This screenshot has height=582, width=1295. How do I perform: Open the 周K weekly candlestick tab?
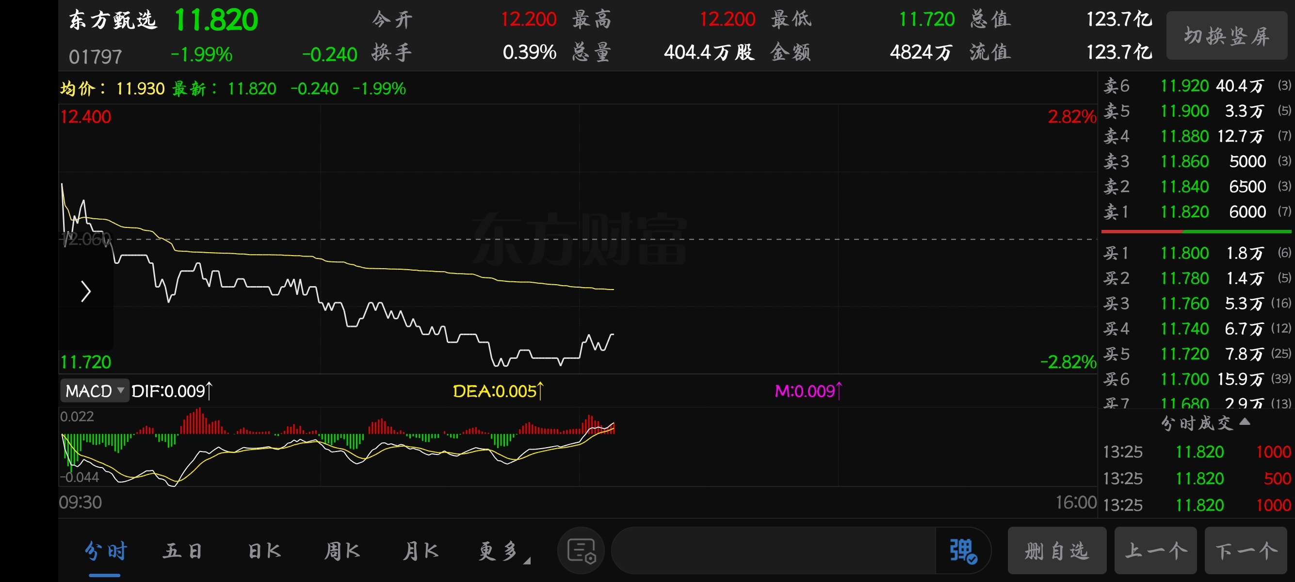click(342, 551)
